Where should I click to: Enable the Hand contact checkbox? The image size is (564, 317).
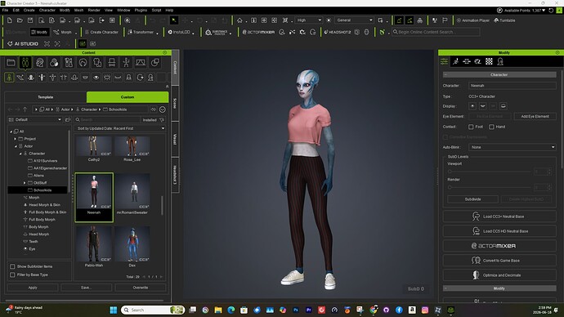point(491,127)
